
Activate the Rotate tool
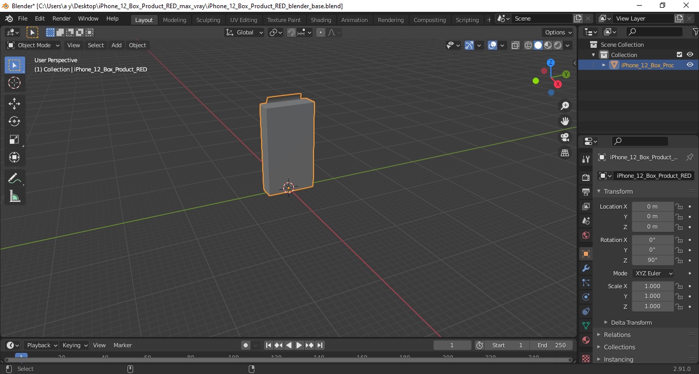[14, 121]
